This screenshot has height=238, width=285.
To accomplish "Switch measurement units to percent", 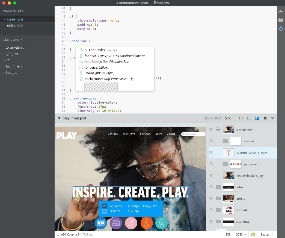I will 104,211.
